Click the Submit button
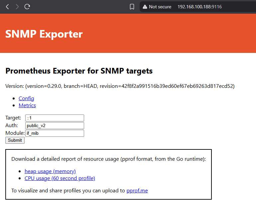 coord(15,140)
